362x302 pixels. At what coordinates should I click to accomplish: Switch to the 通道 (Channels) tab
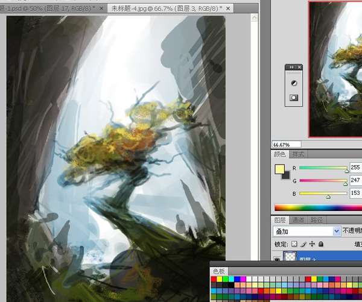pyautogui.click(x=299, y=220)
